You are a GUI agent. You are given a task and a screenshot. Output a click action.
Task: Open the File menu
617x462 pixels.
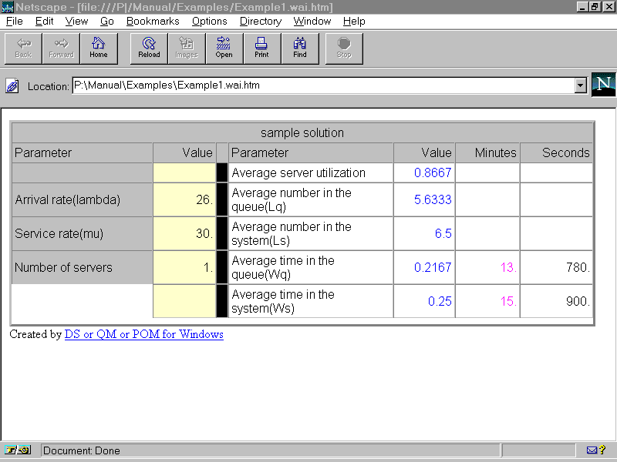[14, 22]
